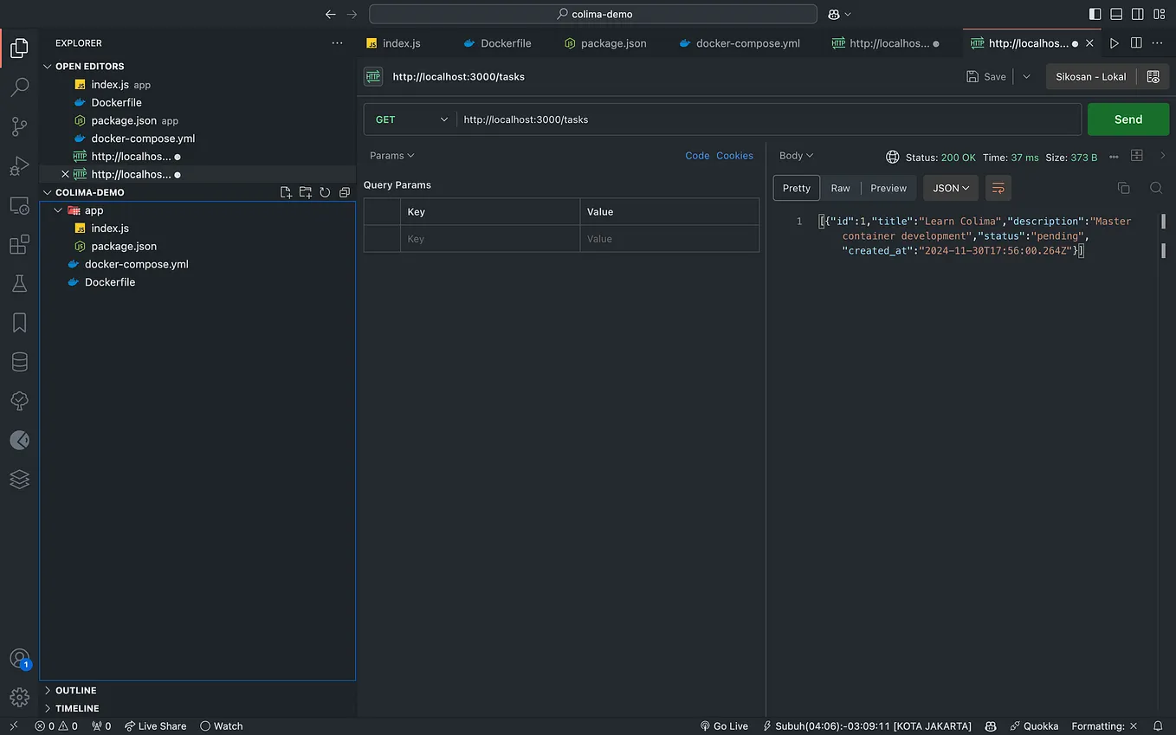Click the New File icon in COLIMA-DEMO
This screenshot has height=735, width=1176.
[286, 192]
